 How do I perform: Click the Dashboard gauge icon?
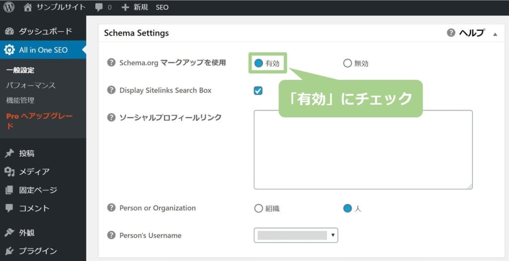10,31
